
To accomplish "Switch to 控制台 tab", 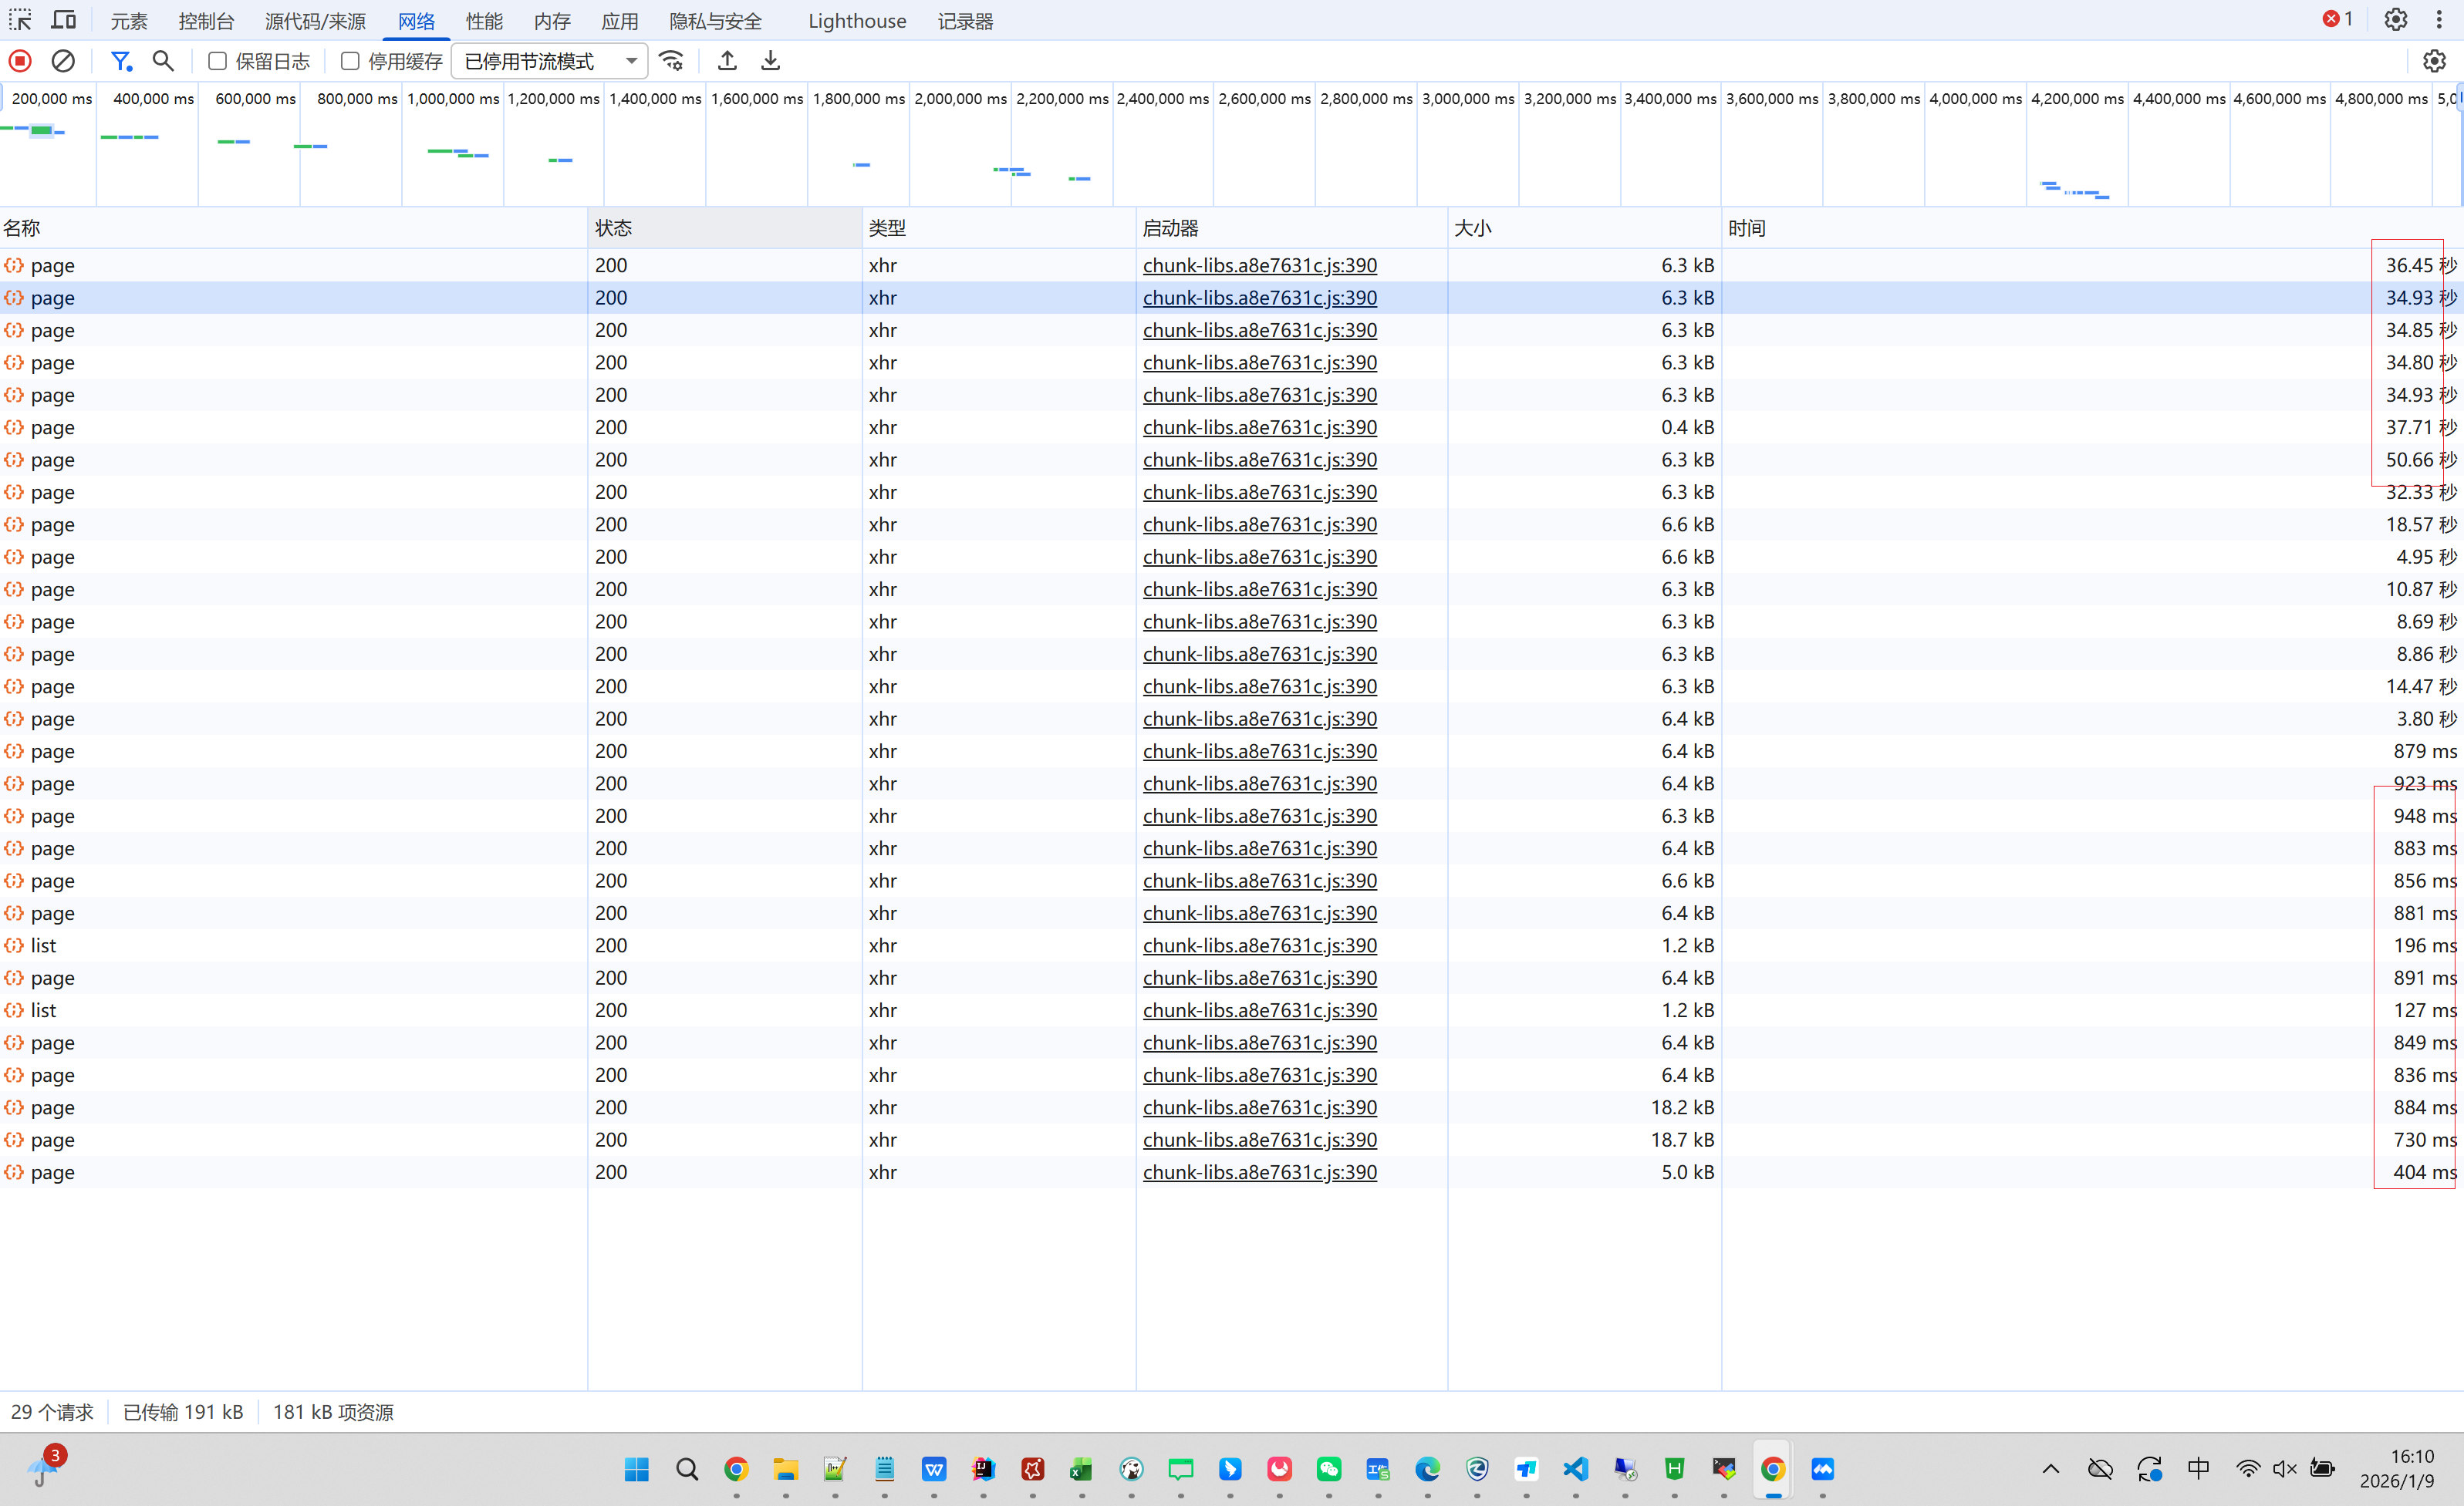I will coord(206,21).
